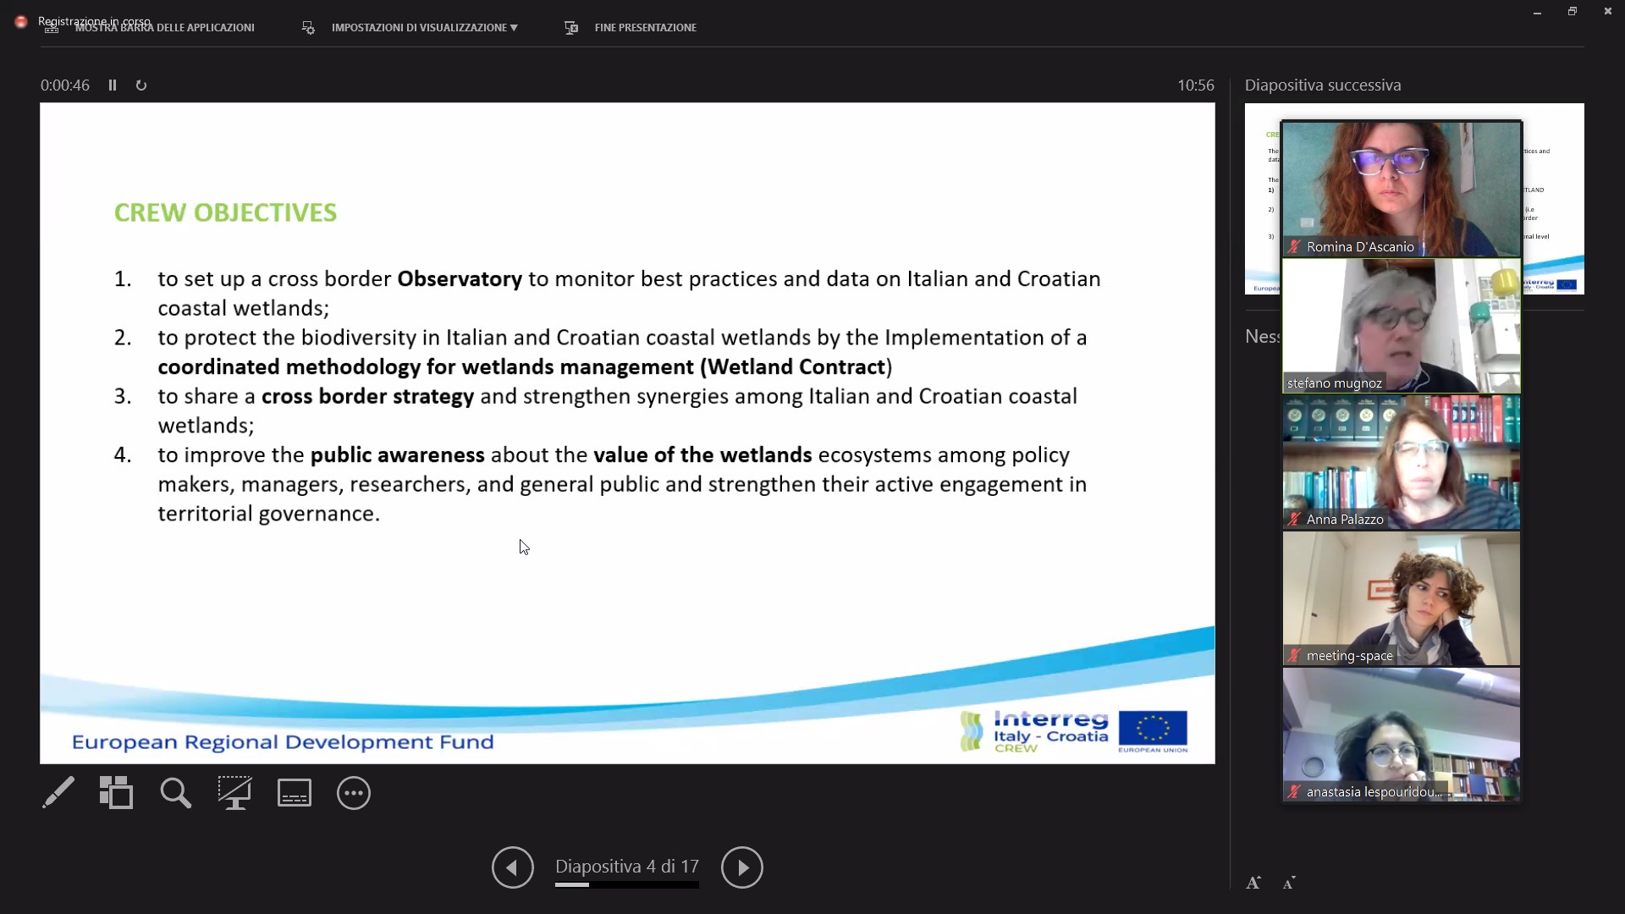Increase notes text size
The width and height of the screenshot is (1625, 914).
pos(1253,884)
